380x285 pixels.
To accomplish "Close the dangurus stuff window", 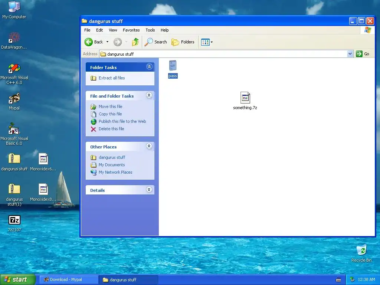I will tap(370, 21).
